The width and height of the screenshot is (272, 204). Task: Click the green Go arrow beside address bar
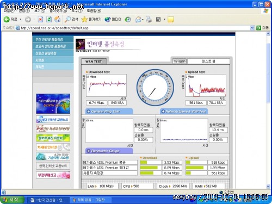[x=258, y=28]
